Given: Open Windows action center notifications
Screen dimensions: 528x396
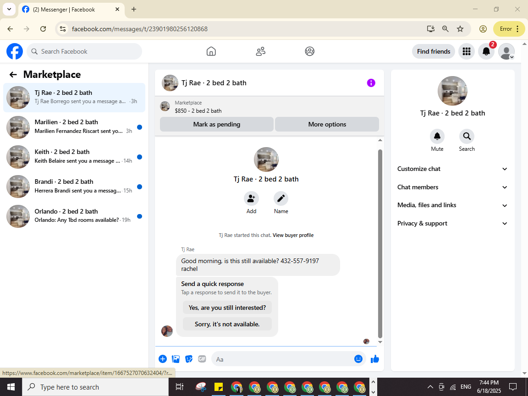Looking at the screenshot, I should tap(513, 386).
